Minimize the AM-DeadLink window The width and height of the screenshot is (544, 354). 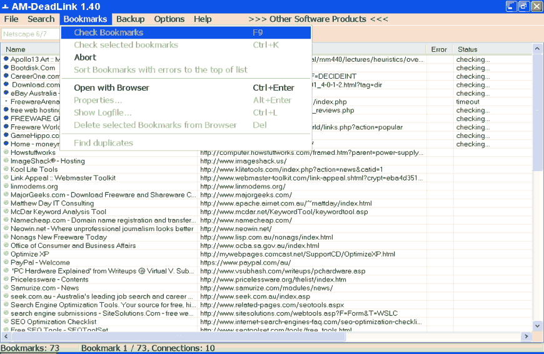click(x=511, y=6)
